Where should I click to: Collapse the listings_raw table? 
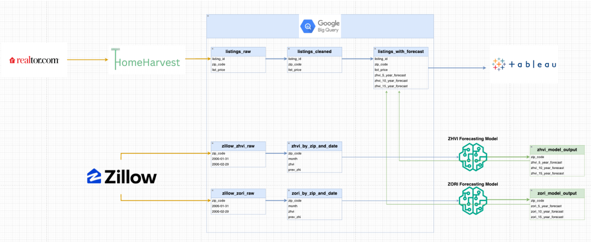point(212,49)
